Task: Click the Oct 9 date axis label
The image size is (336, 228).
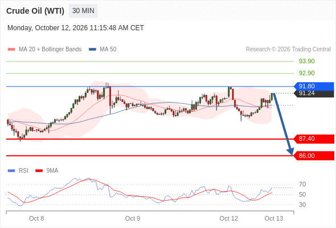Action: [133, 218]
